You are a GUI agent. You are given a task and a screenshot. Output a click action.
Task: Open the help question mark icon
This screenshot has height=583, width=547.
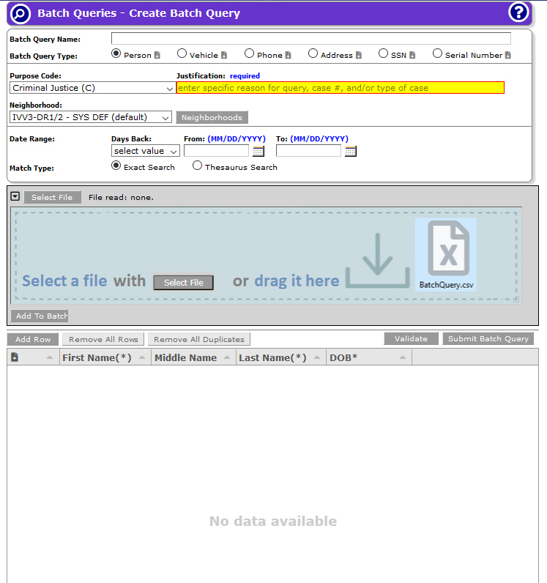[518, 12]
